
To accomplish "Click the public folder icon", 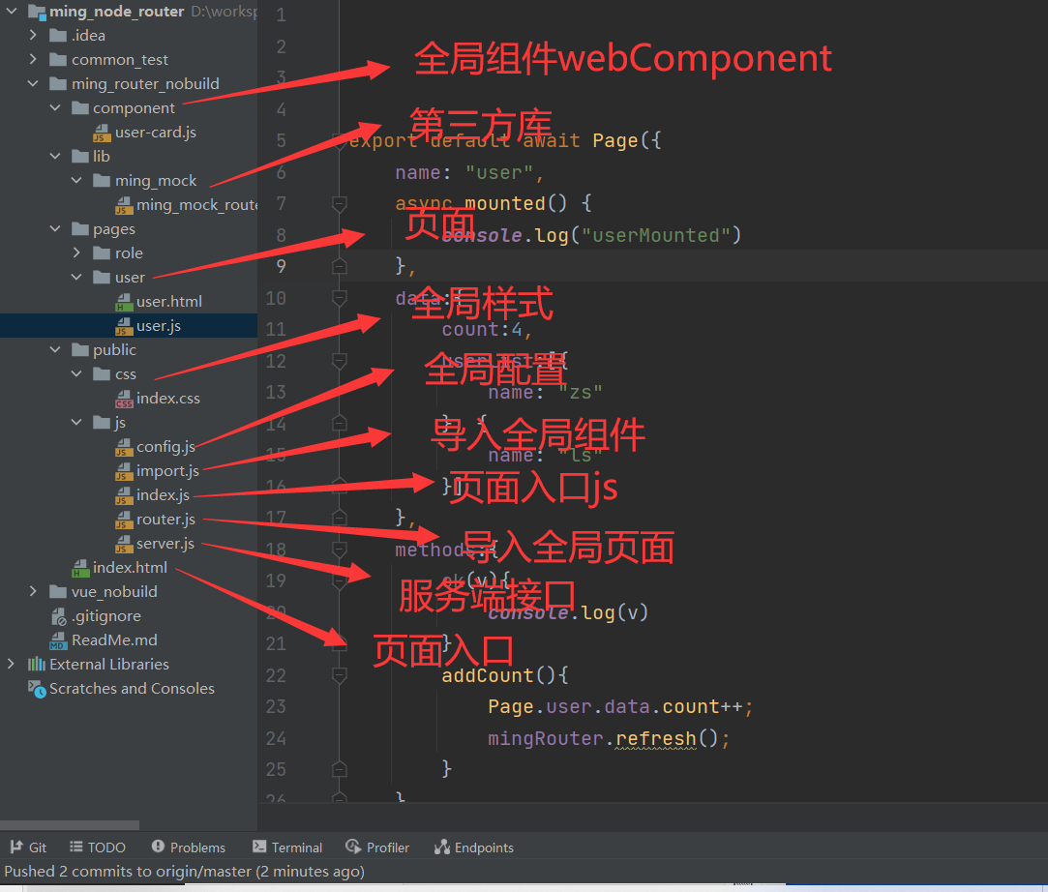I will pyautogui.click(x=80, y=349).
